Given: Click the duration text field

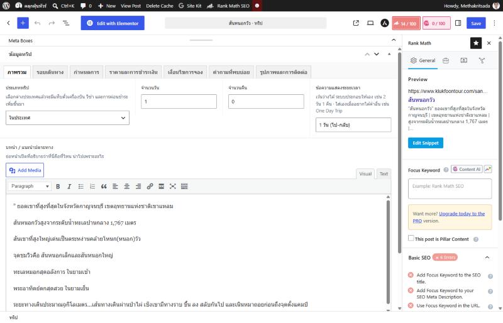Looking at the screenshot, I should tap(353, 125).
